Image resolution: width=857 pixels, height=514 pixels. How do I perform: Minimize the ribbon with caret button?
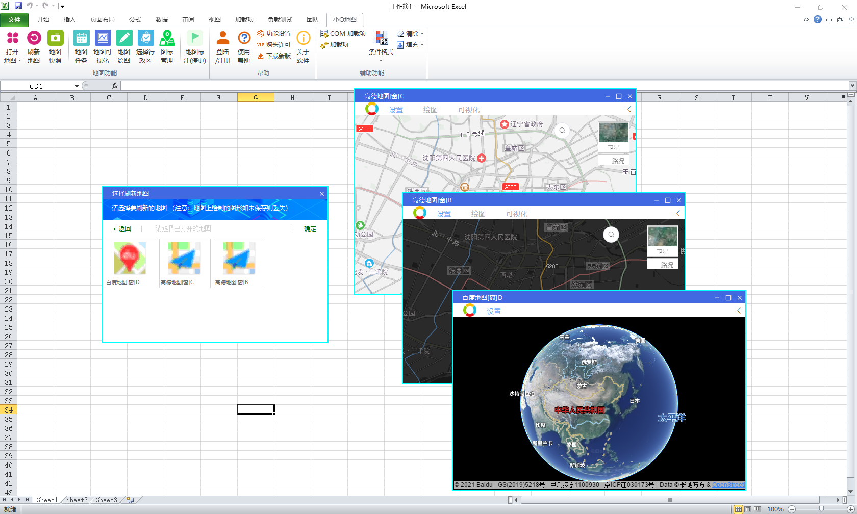[806, 20]
